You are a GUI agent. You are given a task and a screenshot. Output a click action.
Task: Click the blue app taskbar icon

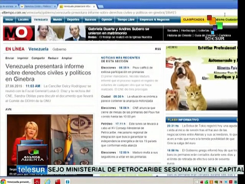67,182
